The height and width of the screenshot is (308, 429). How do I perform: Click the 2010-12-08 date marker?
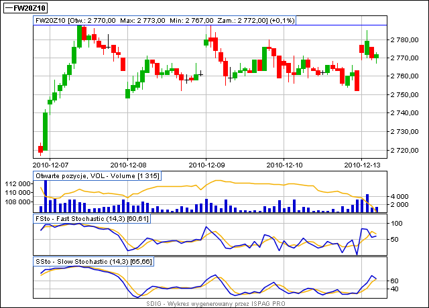click(x=128, y=163)
